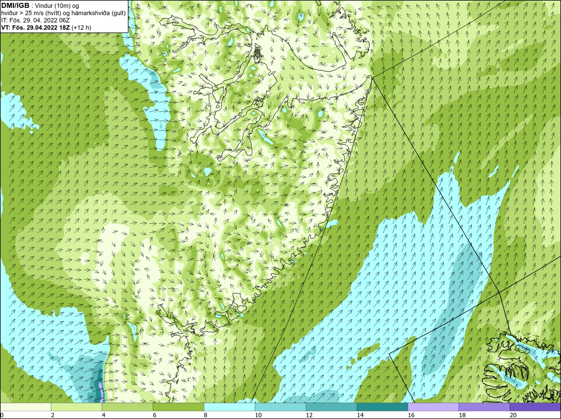Pick the teal 12–14 m/s legend swatch
Image resolution: width=561 pixels, height=419 pixels.
[x=332, y=407]
